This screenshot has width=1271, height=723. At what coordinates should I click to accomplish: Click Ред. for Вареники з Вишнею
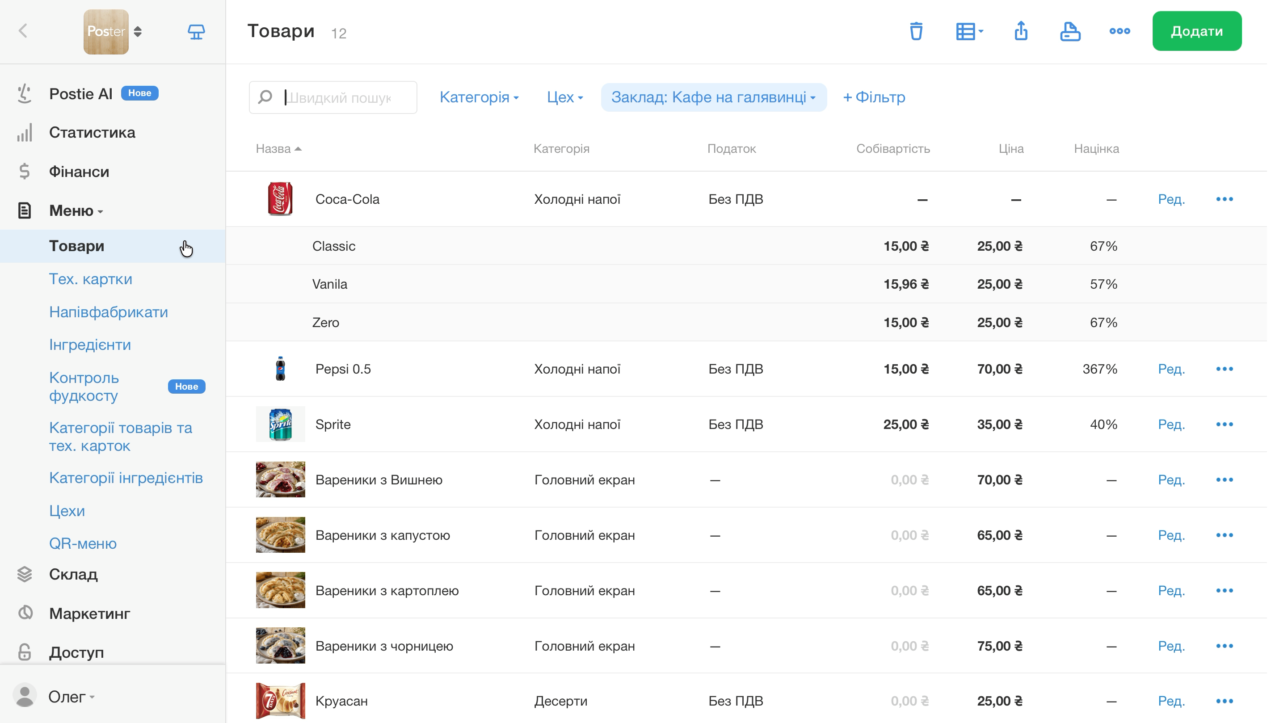1171,479
